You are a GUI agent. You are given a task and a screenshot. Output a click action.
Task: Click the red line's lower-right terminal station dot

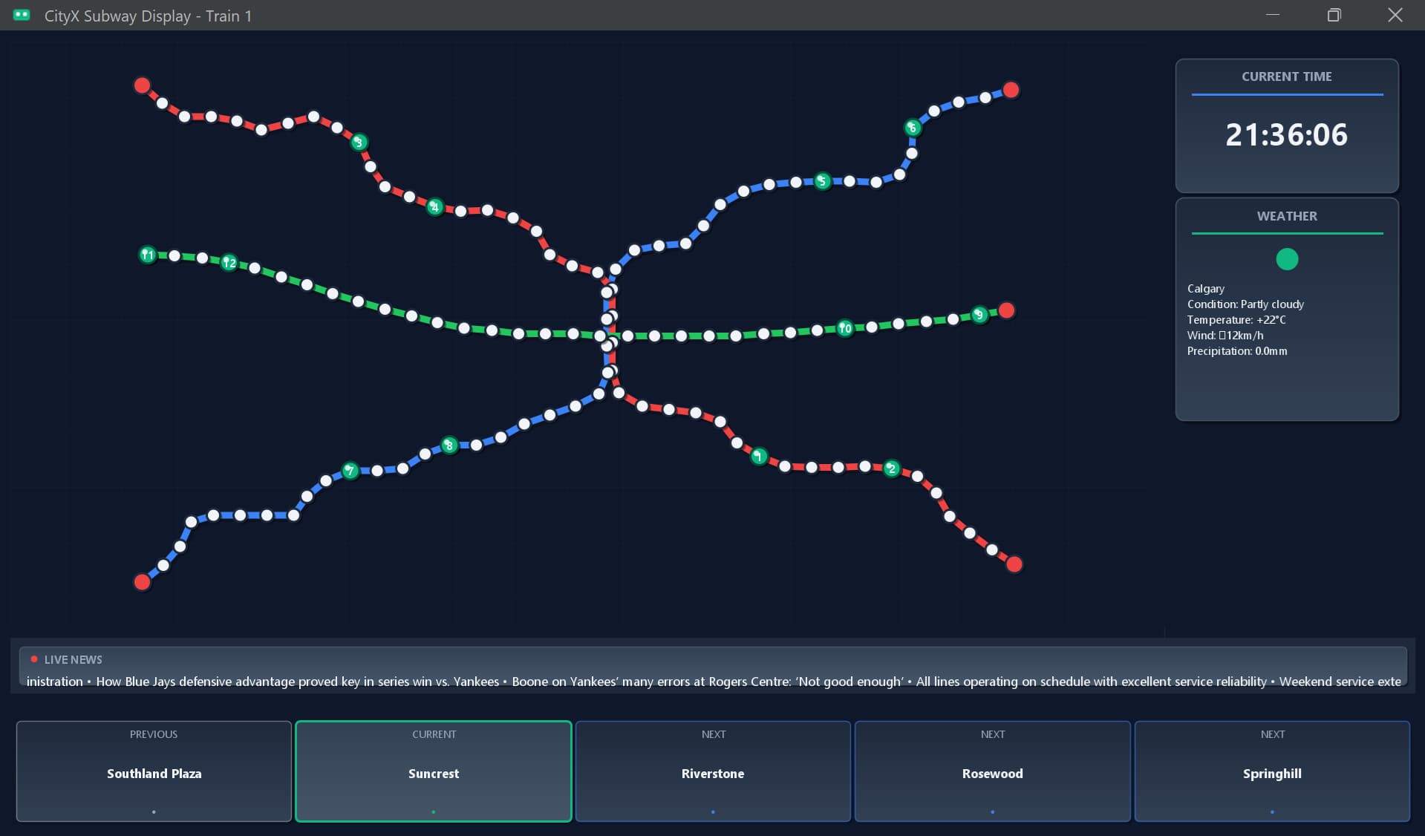(1014, 564)
